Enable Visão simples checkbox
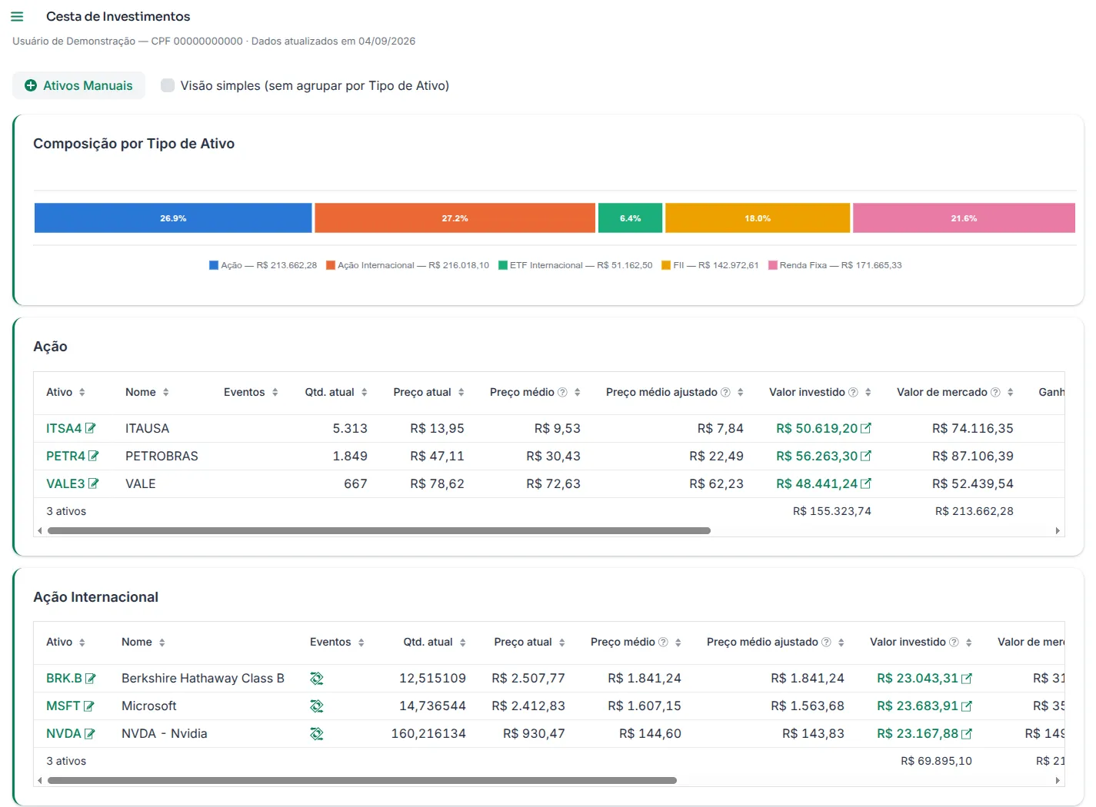This screenshot has width=1096, height=807. 168,85
